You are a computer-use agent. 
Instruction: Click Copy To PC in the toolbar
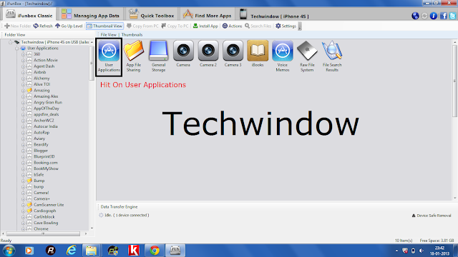click(x=175, y=26)
